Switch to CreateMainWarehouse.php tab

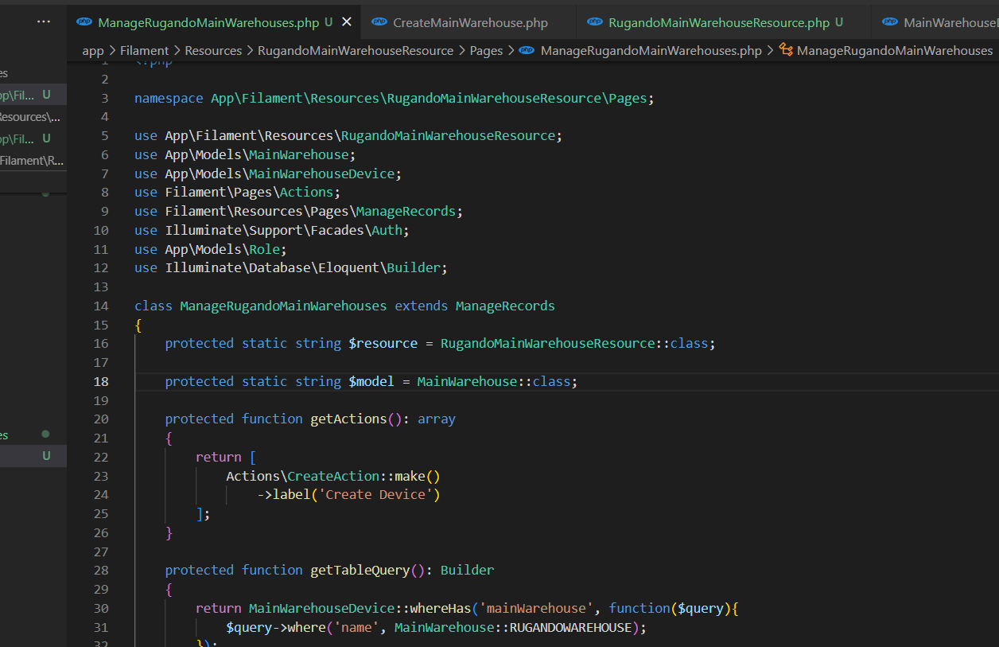click(470, 23)
